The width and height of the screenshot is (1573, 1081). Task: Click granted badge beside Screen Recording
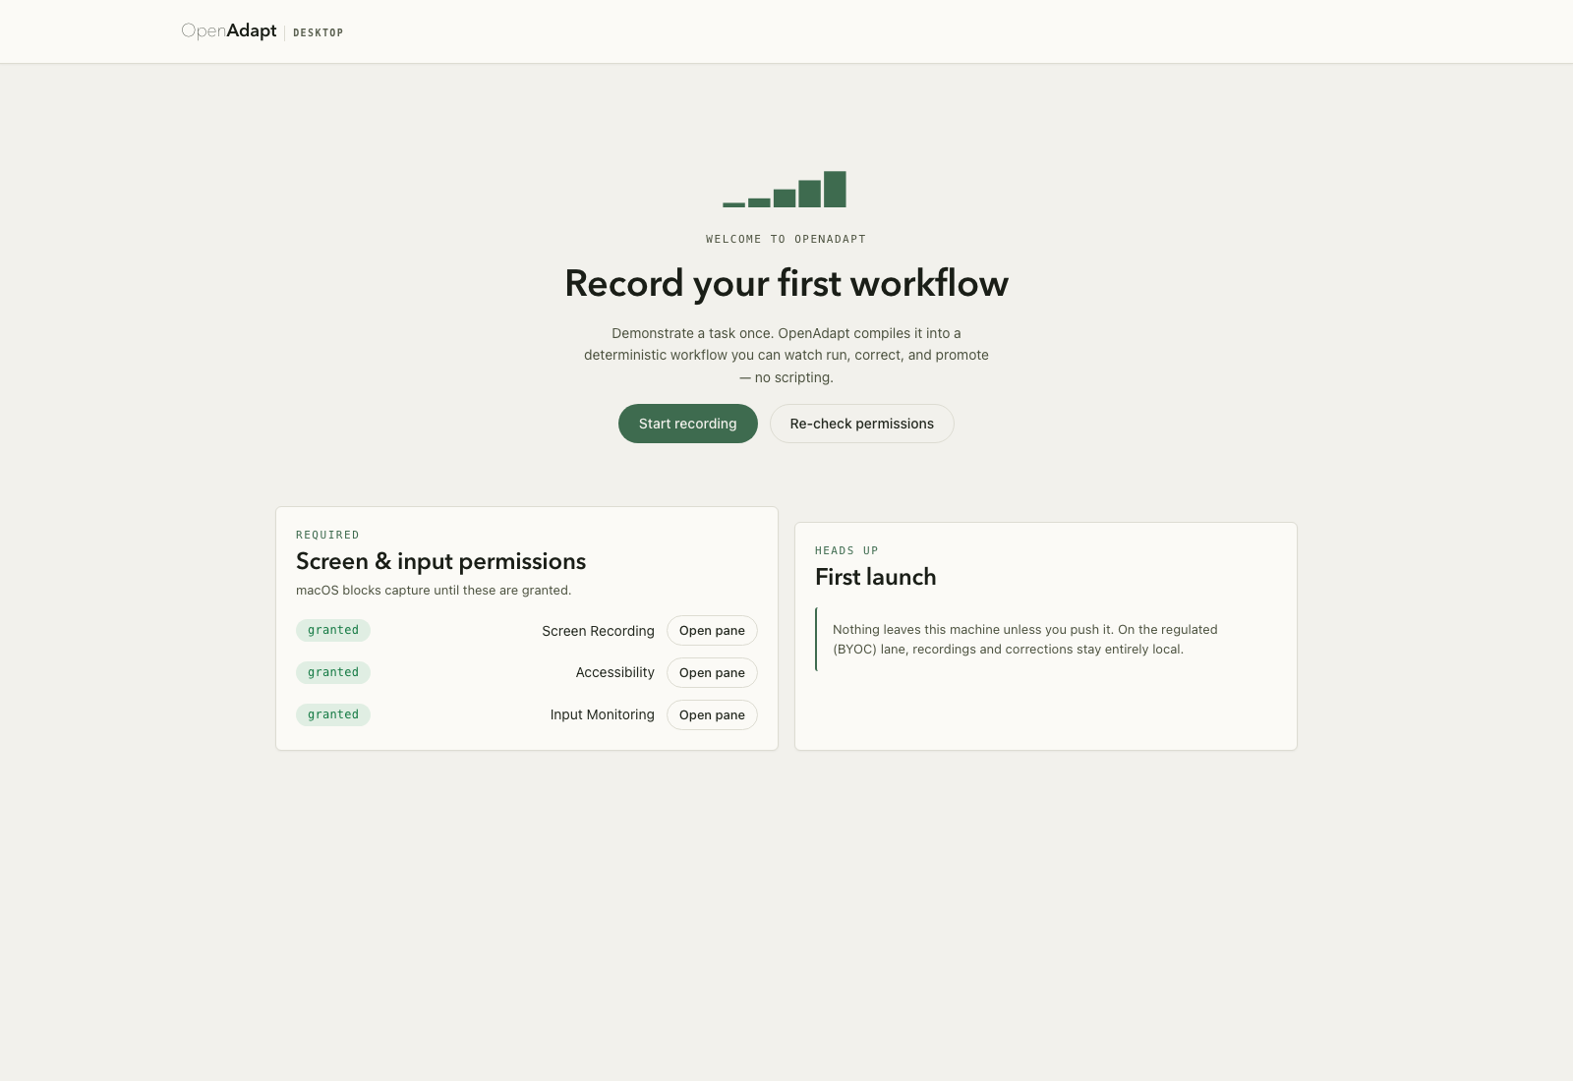pos(333,630)
